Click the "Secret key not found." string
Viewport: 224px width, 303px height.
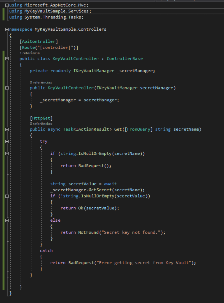click(131, 233)
